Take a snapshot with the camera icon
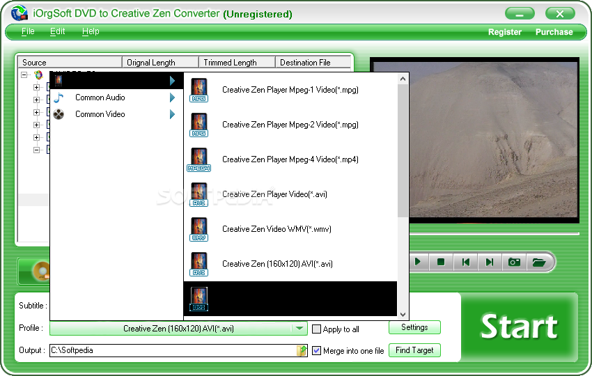 [514, 262]
